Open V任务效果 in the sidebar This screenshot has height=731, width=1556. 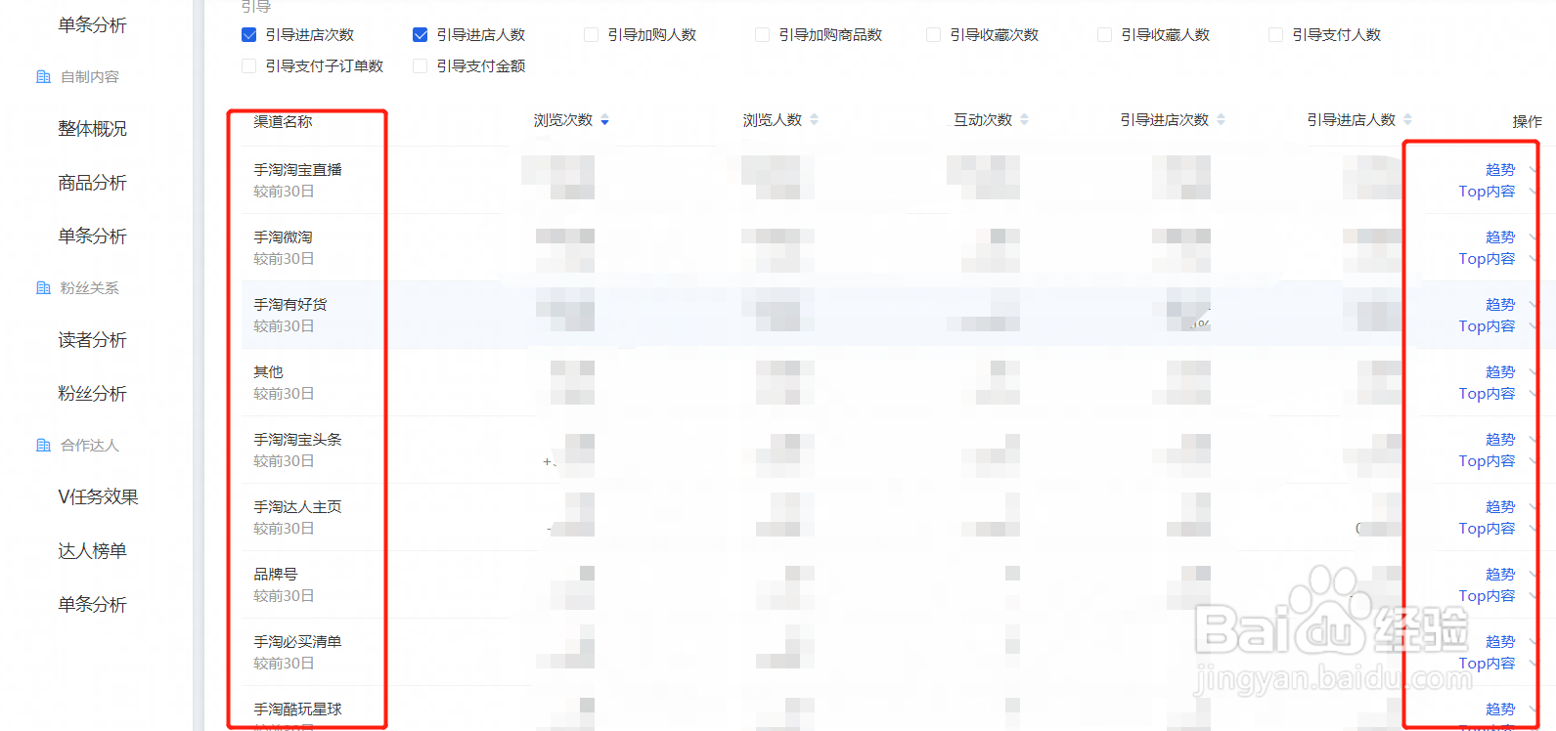(x=99, y=496)
